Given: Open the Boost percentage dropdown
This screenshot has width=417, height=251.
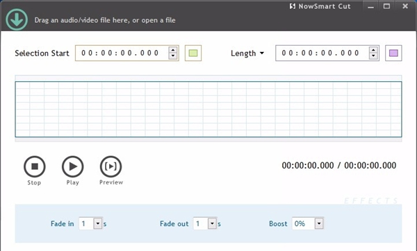Looking at the screenshot, I should (x=319, y=224).
